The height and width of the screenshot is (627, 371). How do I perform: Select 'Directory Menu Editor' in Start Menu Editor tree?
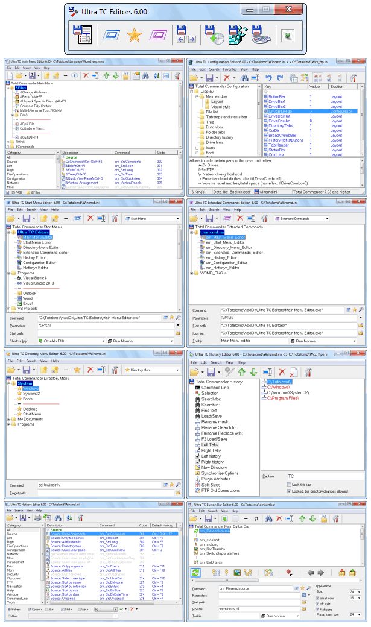tap(41, 247)
